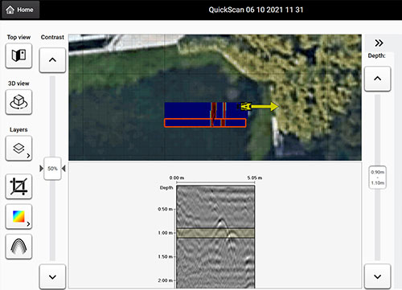The image size is (402, 290).
Task: Select the crop tool icon
Action: click(18, 186)
